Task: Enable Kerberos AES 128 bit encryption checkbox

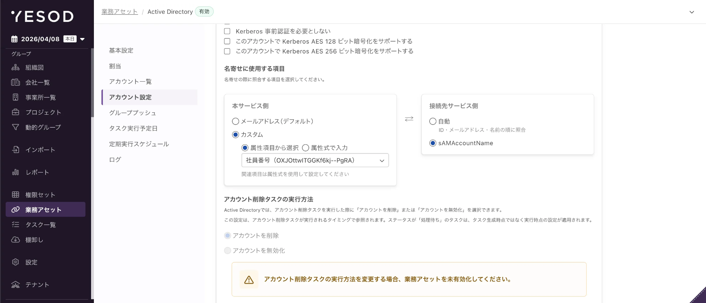Action: pos(227,41)
